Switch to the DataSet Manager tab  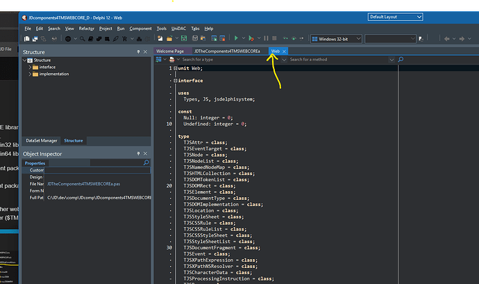tap(42, 140)
